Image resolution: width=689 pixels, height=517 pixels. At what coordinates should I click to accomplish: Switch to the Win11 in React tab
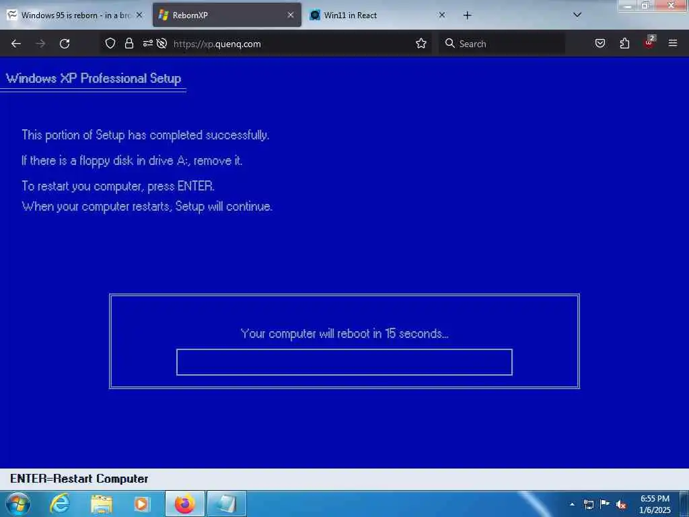pos(377,15)
